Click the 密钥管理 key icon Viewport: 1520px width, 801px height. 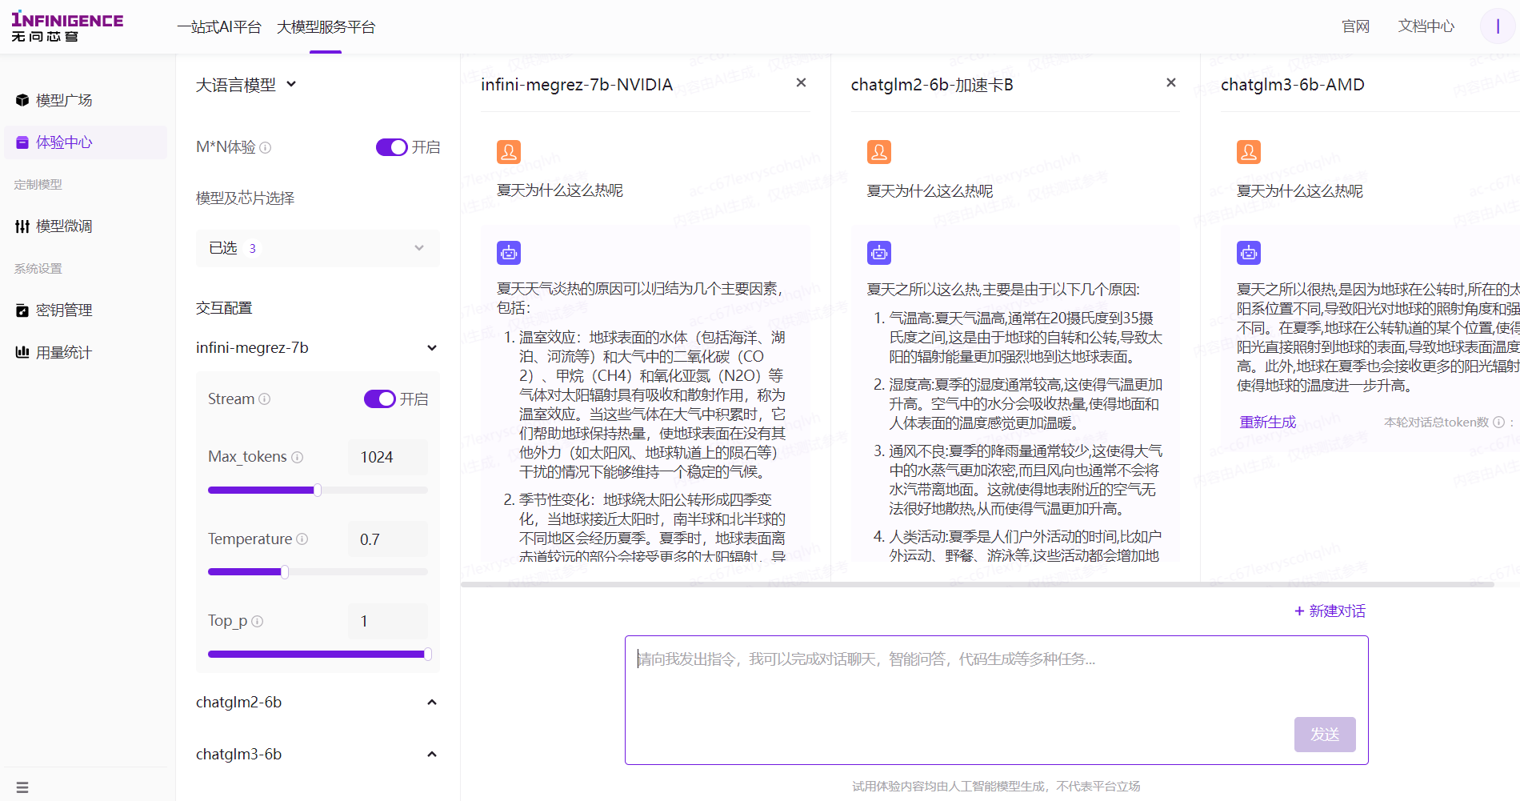(22, 310)
